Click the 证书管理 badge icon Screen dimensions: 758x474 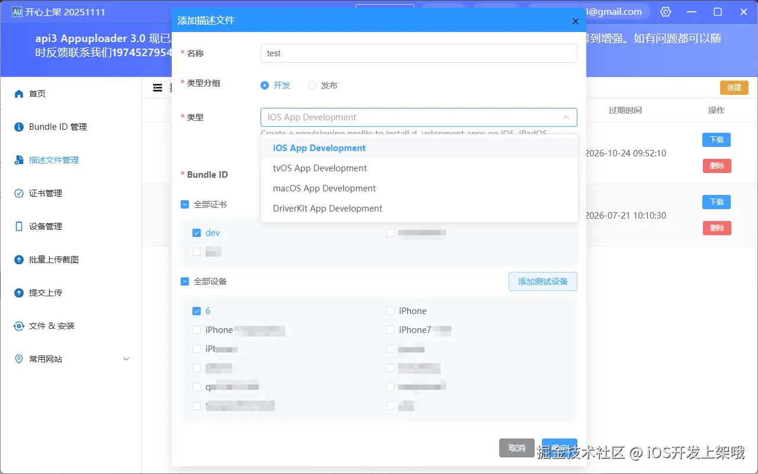pos(19,193)
